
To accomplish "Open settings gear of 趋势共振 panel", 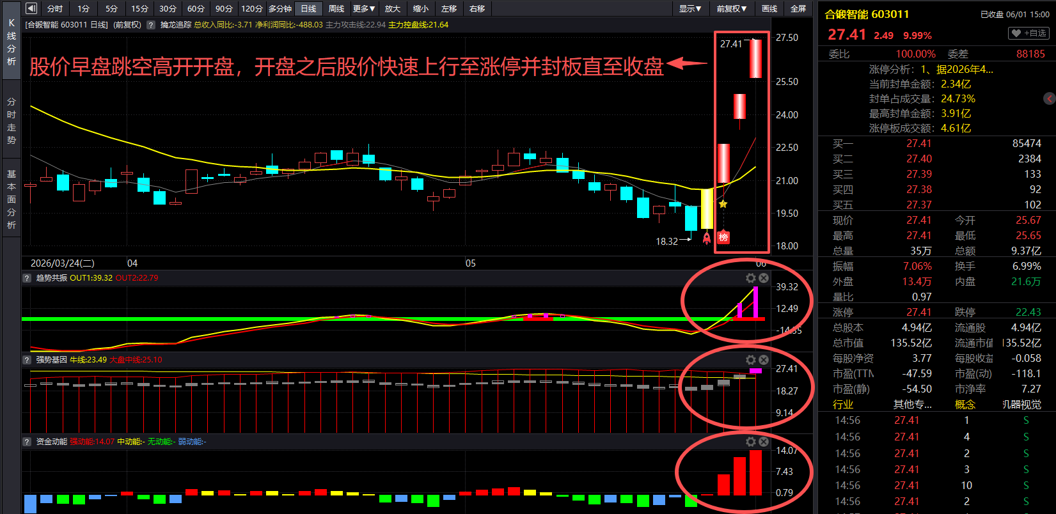I will click(751, 278).
